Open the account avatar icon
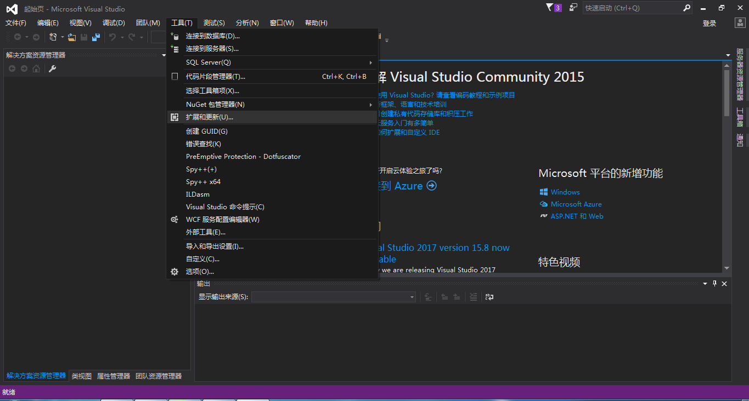 tap(740, 22)
